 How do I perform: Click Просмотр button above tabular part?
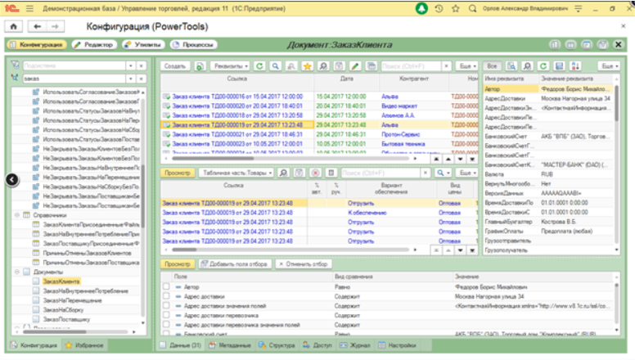(x=178, y=173)
